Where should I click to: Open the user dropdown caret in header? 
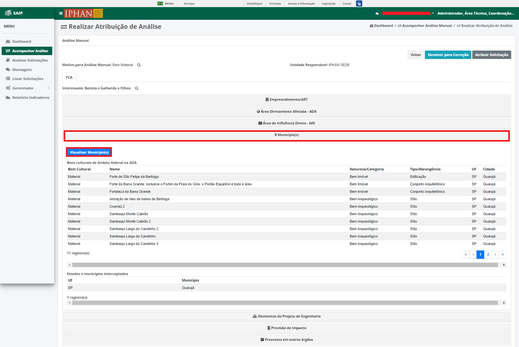click(x=433, y=13)
